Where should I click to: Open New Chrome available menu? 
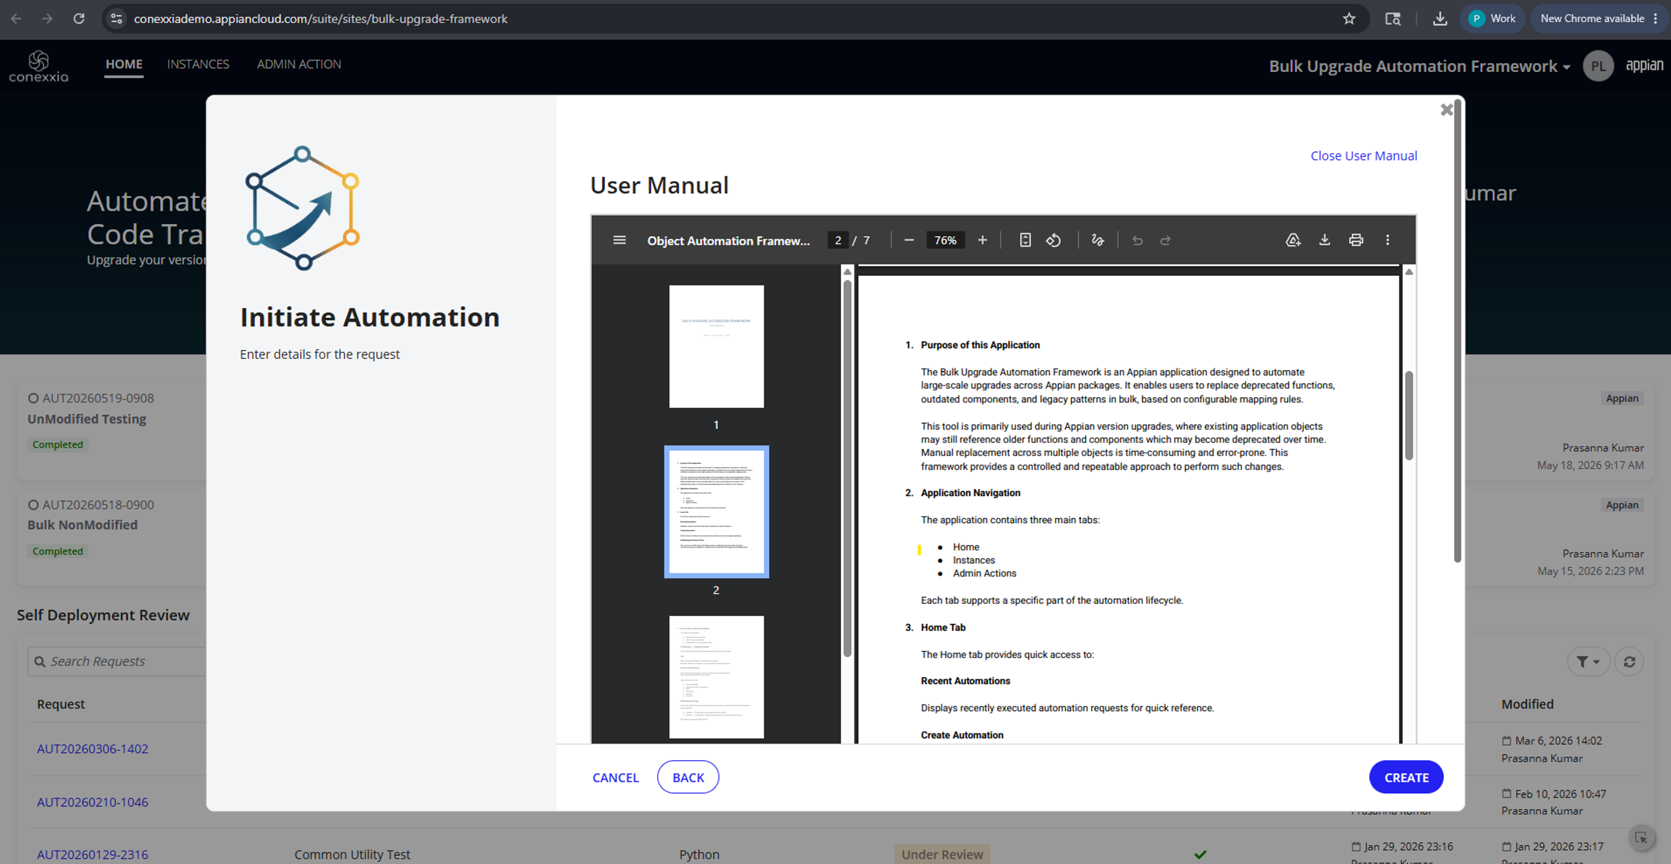[1599, 18]
